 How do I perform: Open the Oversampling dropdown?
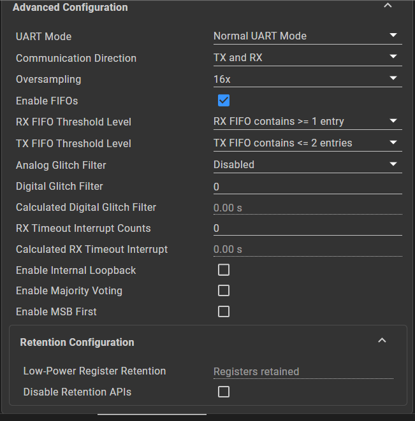click(x=307, y=80)
